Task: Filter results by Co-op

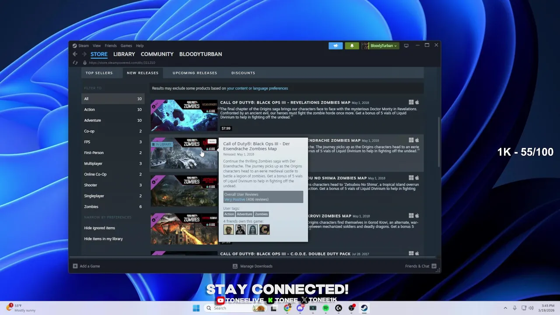Action: (113, 131)
